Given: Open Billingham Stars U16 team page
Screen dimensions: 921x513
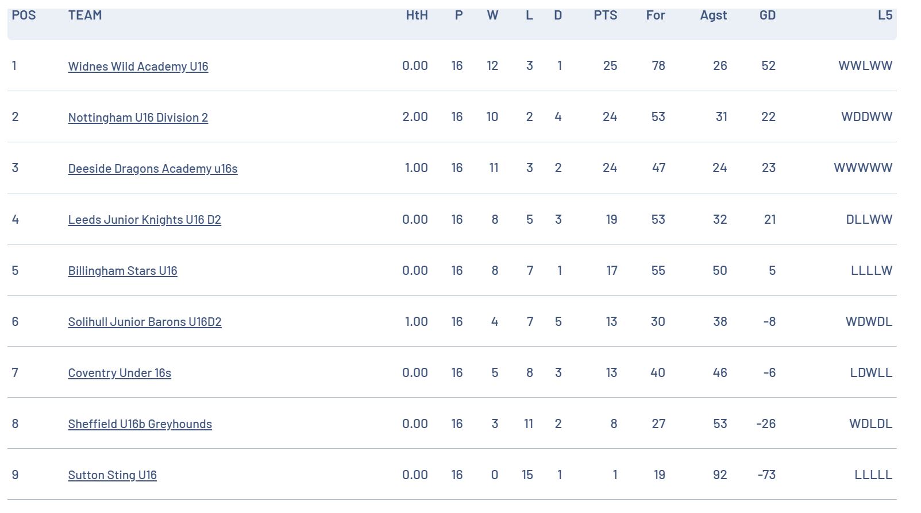Looking at the screenshot, I should point(122,270).
